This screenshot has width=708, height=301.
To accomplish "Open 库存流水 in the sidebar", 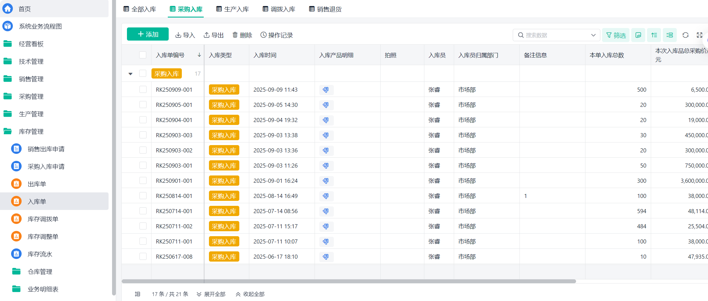I will 40,254.
